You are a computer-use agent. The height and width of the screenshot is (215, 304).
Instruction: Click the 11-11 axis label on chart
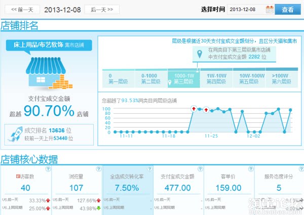point(126,136)
